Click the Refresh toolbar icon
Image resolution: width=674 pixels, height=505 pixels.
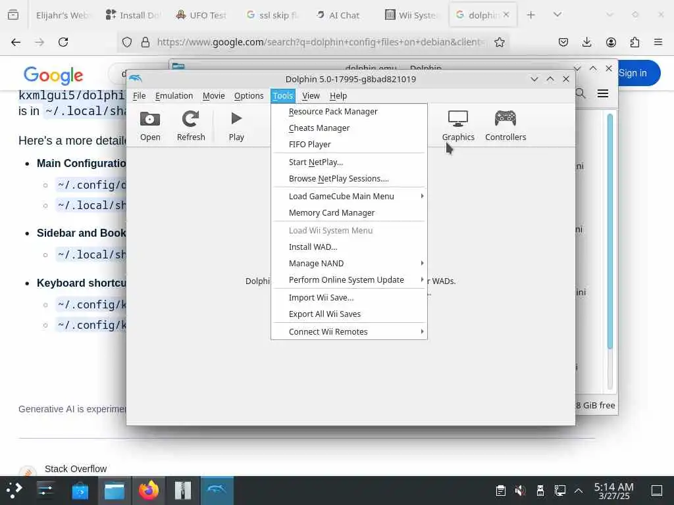[x=191, y=126]
